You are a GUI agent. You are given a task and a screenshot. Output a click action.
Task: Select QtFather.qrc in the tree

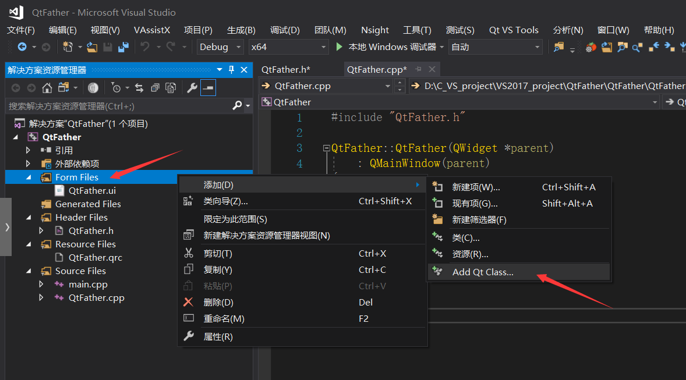96,258
